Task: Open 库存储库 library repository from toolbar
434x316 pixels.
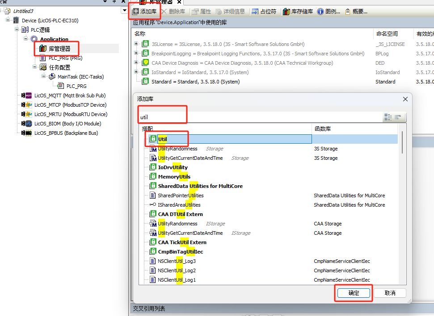Action: pyautogui.click(x=287, y=12)
